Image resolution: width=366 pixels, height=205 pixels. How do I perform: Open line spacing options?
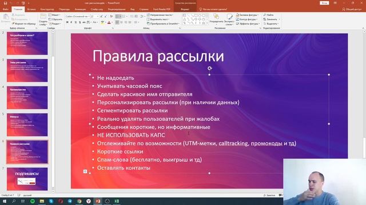[x=142, y=17]
